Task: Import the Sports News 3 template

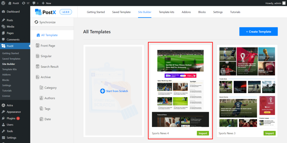Action: [x=269, y=133]
